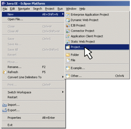Click the Project... wizard icon
This screenshot has width=131, height=129.
pyautogui.click(x=68, y=47)
